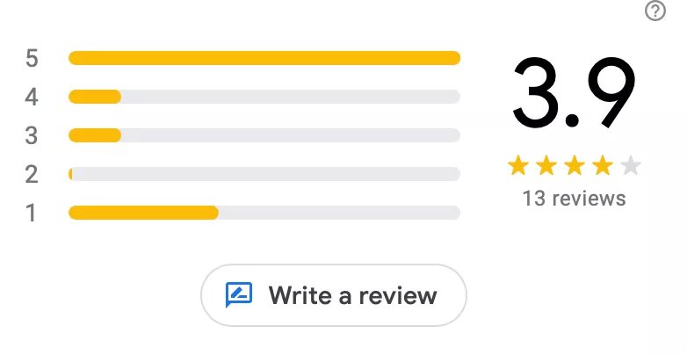The width and height of the screenshot is (687, 355).
Task: Click the Write a review button
Action: pyautogui.click(x=334, y=295)
